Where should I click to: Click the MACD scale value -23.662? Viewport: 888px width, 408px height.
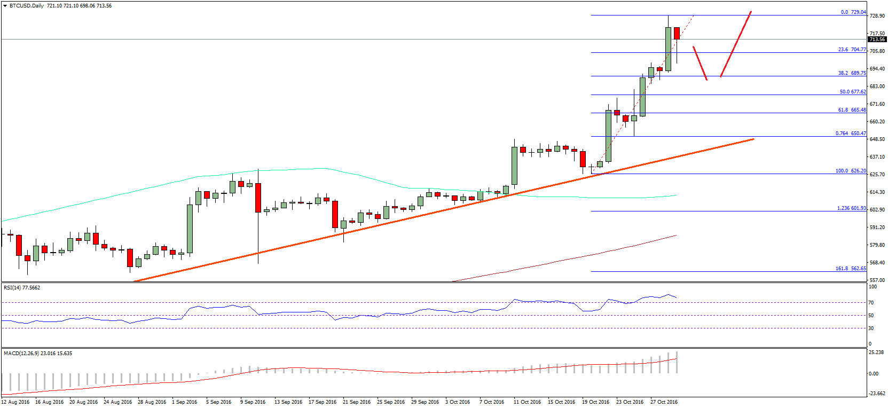coord(877,394)
